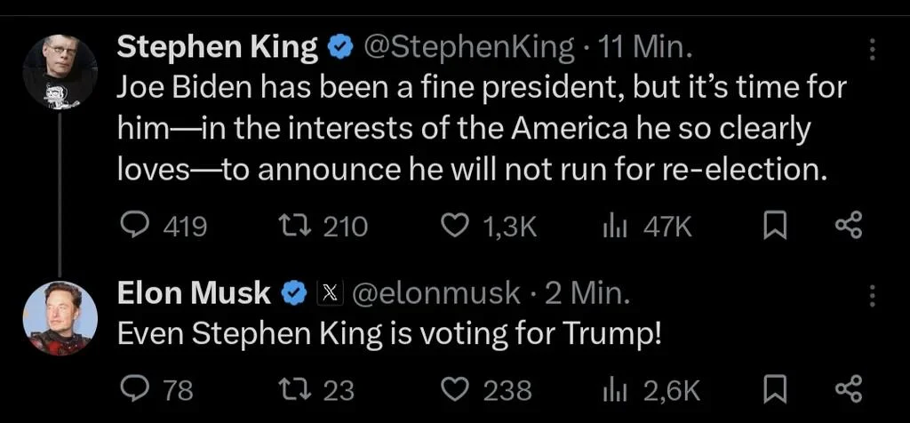Like Stephen King's tweet
Screen dimensions: 910x423
(455, 227)
